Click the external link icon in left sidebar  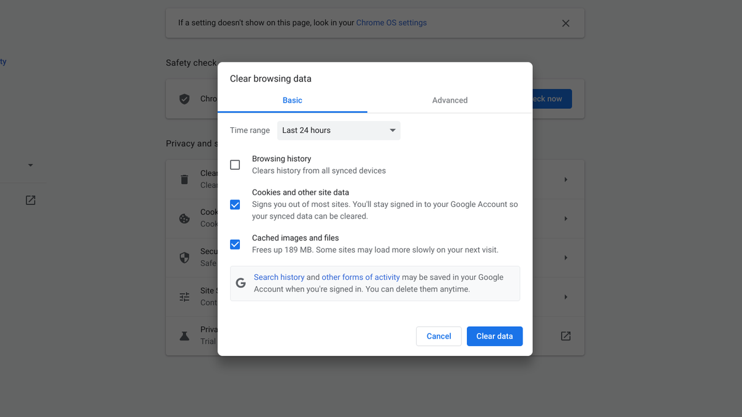click(30, 200)
